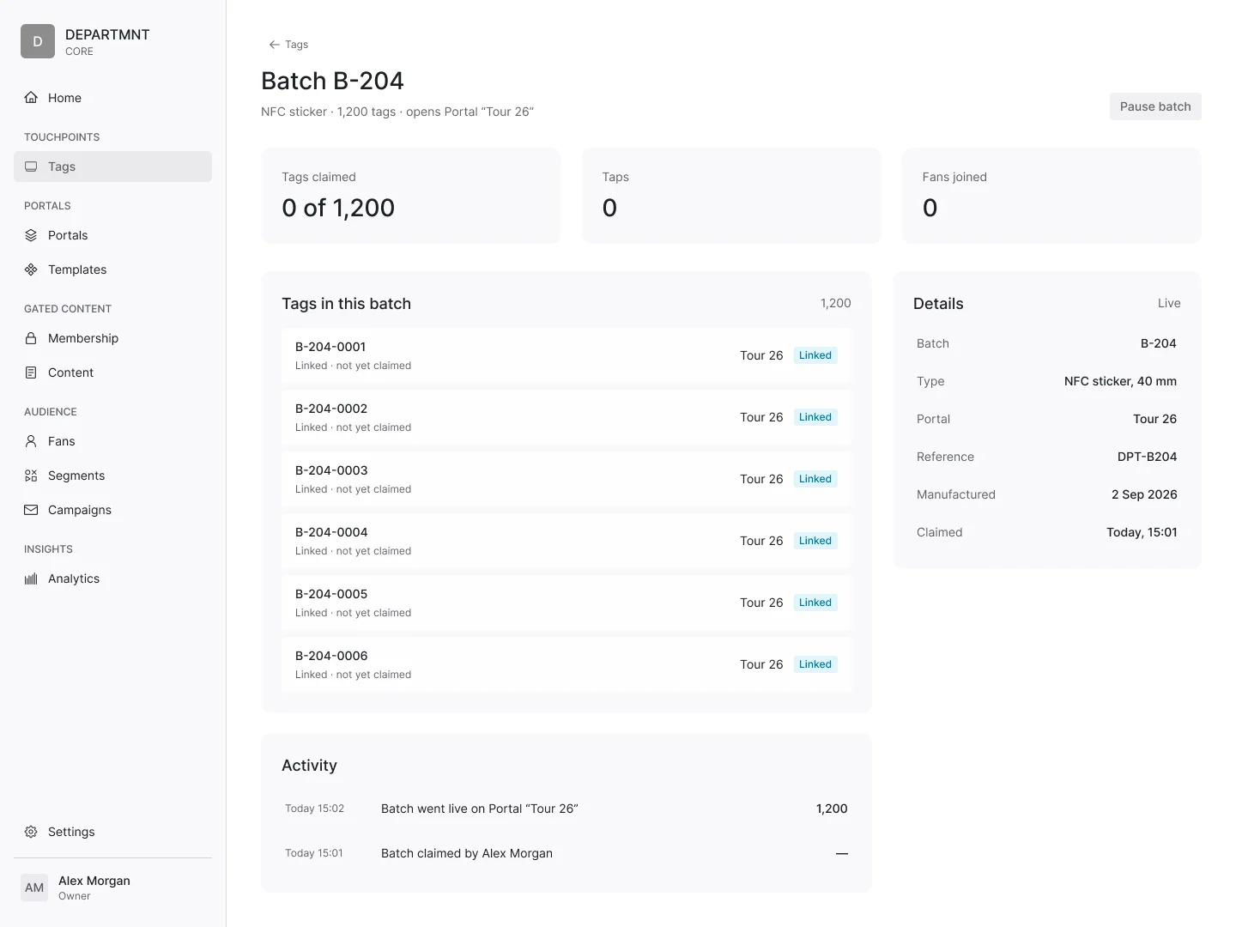Image resolution: width=1236 pixels, height=927 pixels.
Task: Click the Segments label in sidebar
Action: click(76, 476)
